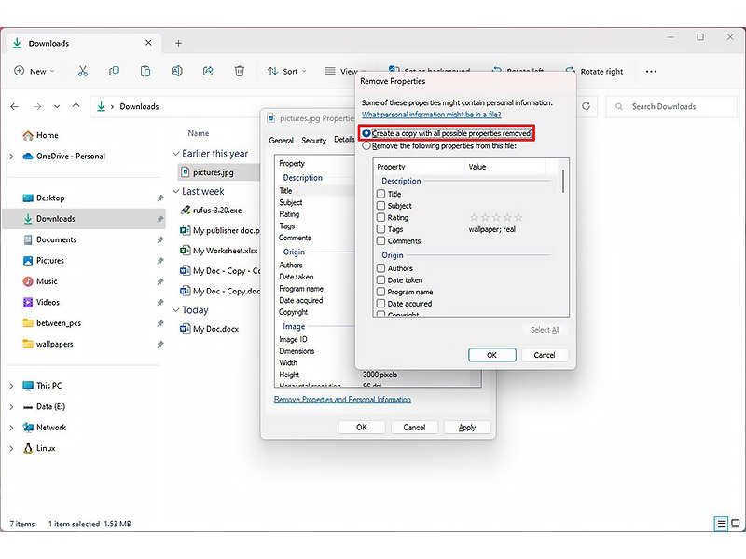Click the pin icon beside Music

point(160,281)
